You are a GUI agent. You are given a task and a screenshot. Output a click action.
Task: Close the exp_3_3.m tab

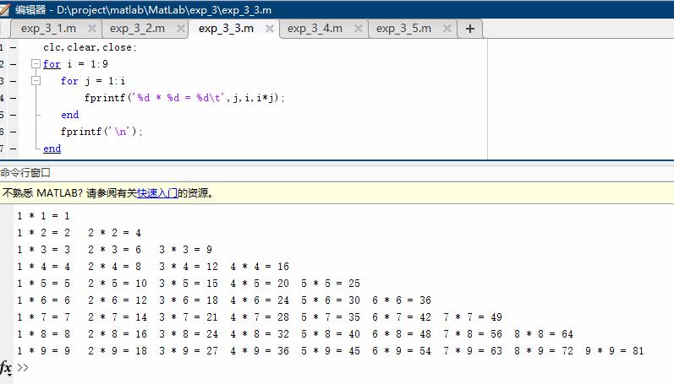[x=270, y=29]
